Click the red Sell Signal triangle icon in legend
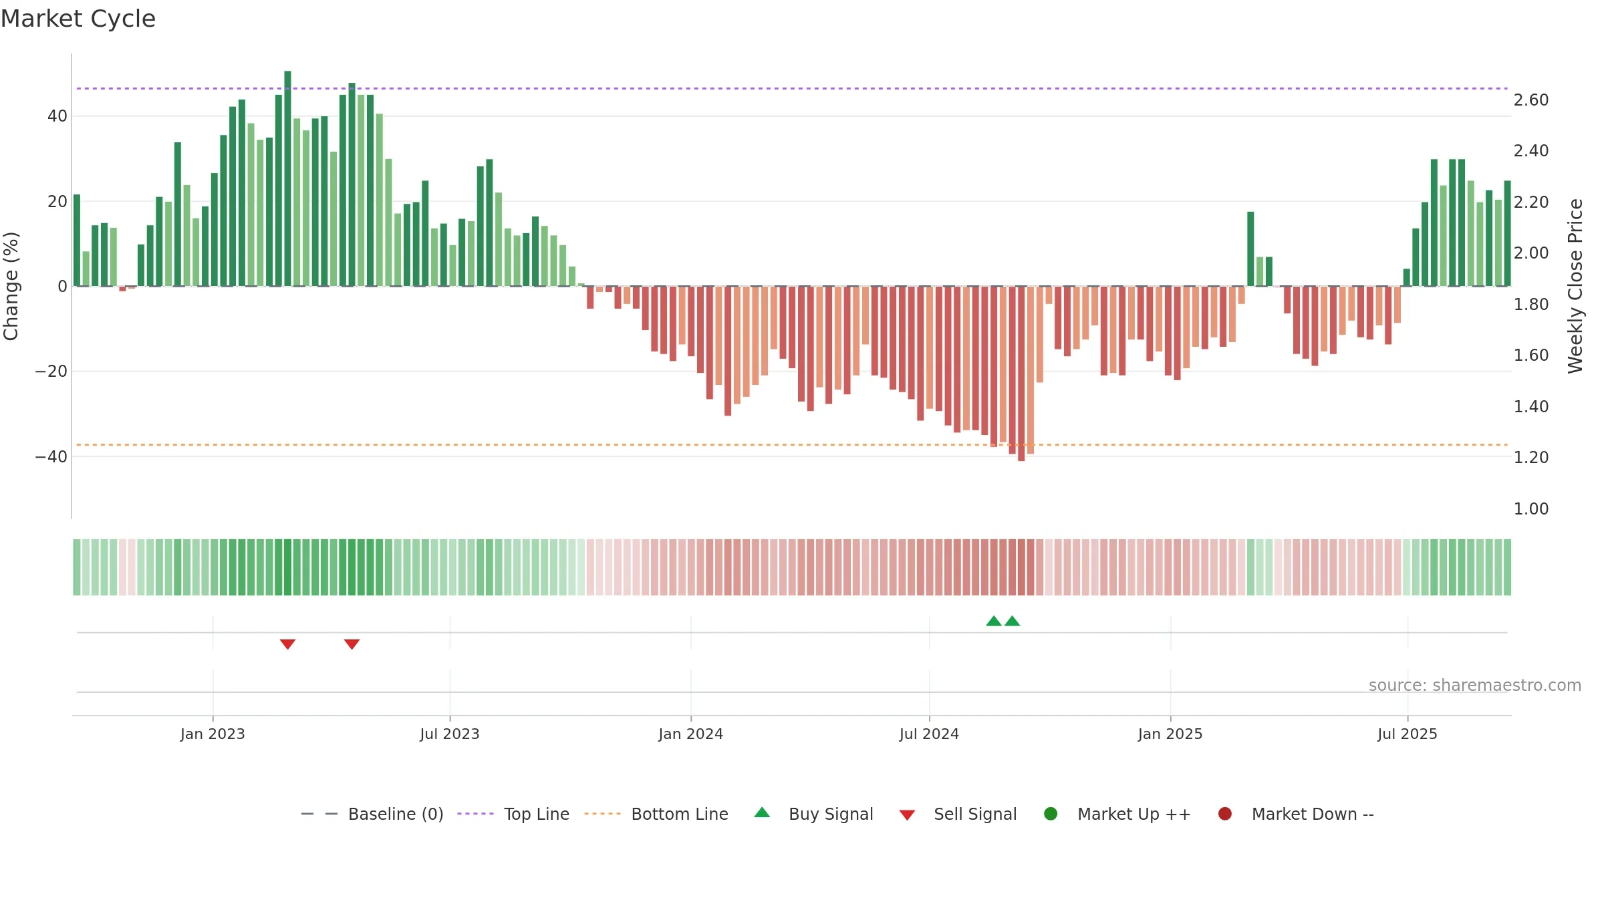Screen dimensions: 1604x902 pos(907,815)
